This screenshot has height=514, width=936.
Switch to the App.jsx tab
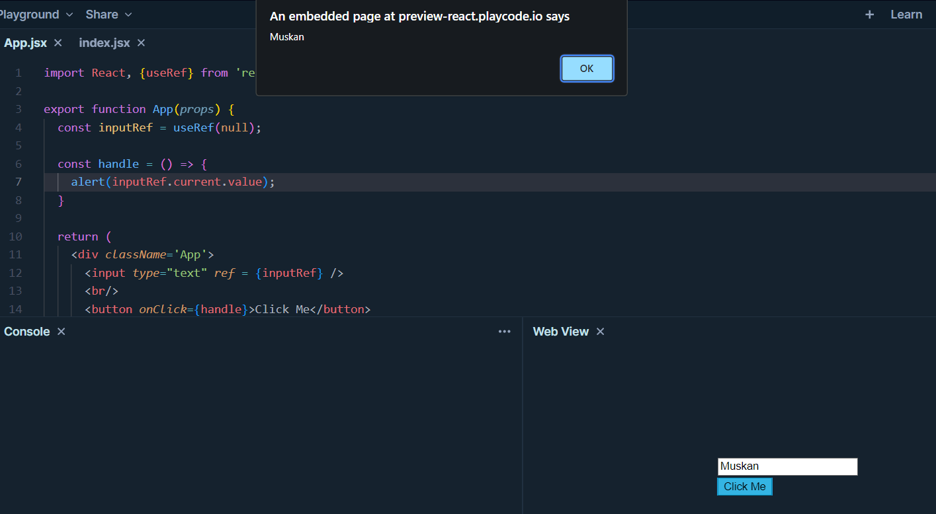point(26,43)
